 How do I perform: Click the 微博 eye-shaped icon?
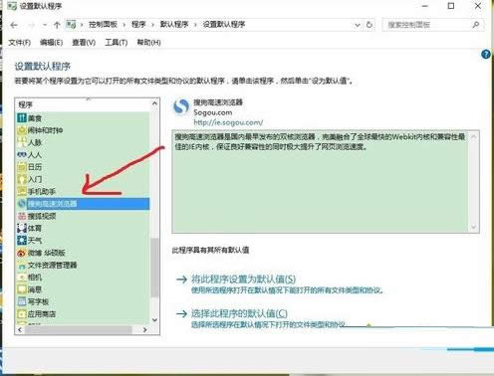tap(22, 253)
